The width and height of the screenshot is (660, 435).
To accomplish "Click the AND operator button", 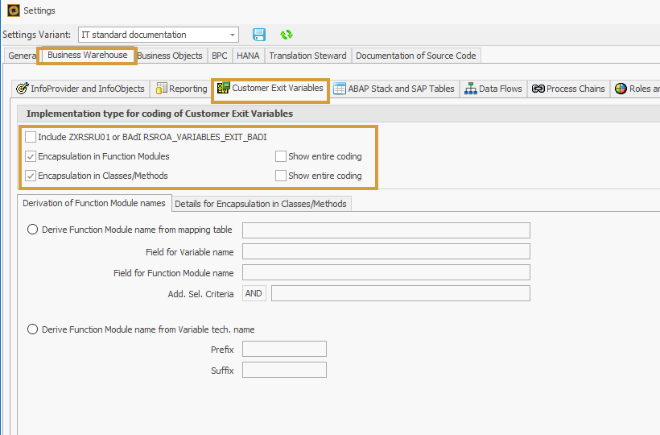I will [x=254, y=293].
